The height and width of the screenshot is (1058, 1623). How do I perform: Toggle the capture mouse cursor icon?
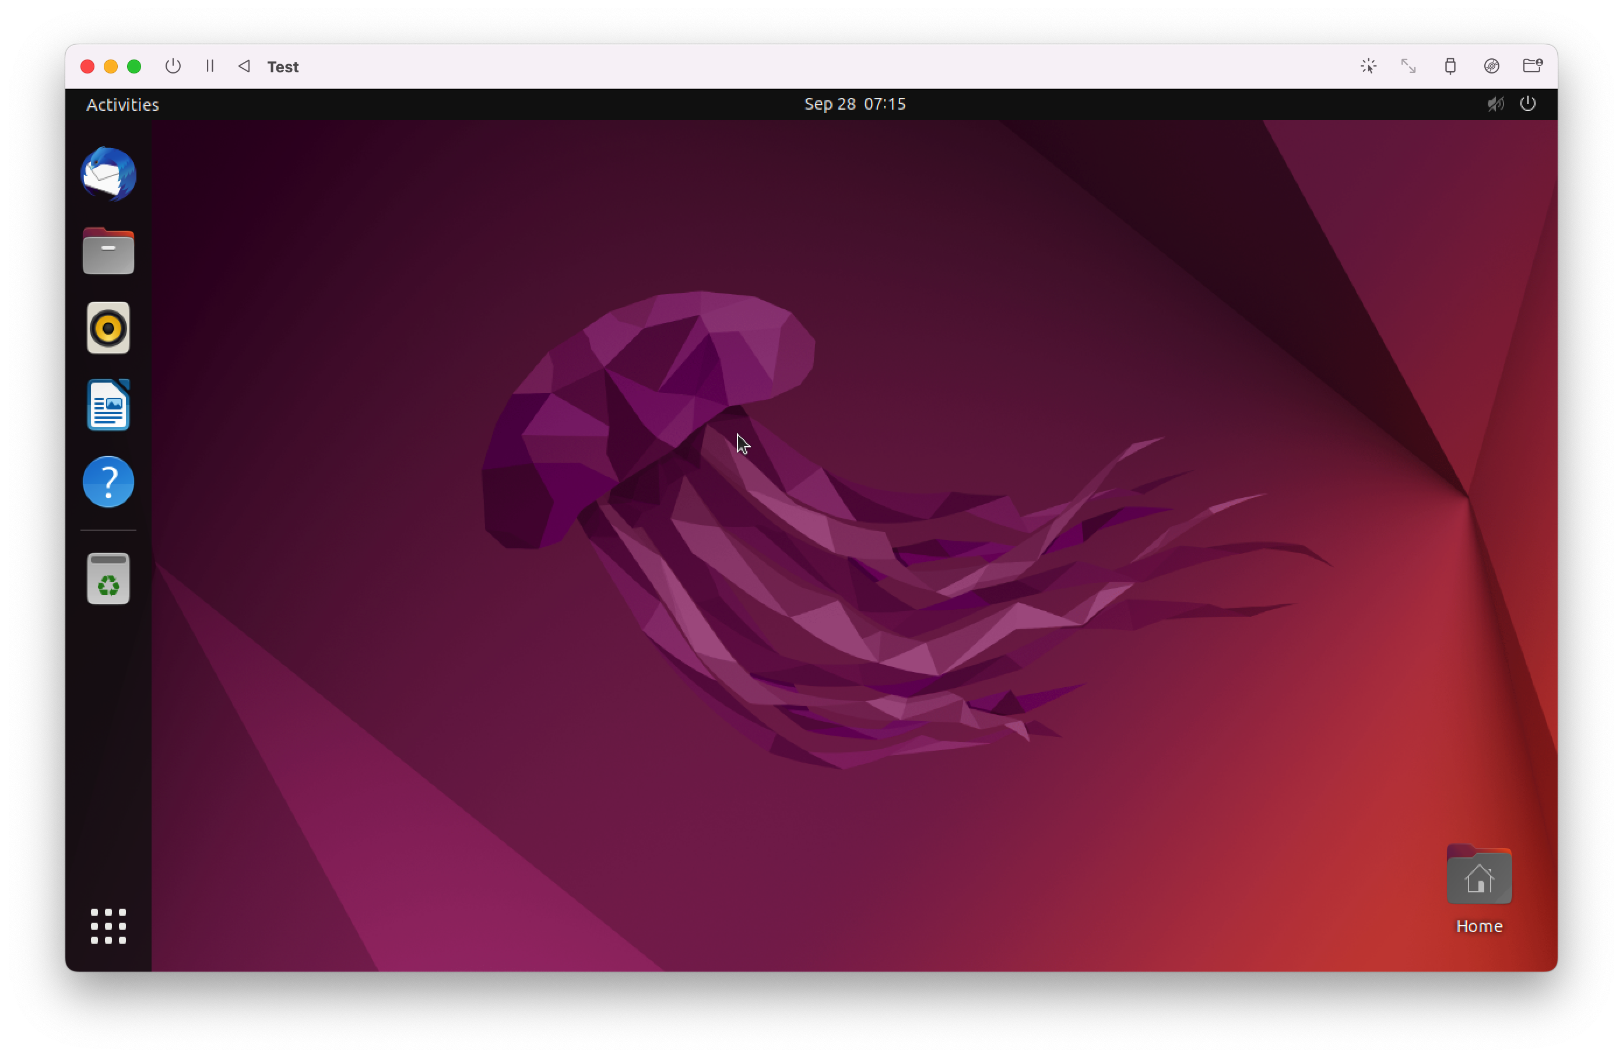[x=1368, y=66]
